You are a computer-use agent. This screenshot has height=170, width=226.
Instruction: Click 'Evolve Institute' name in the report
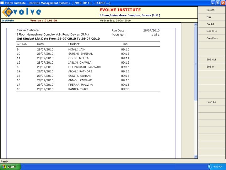(x=28, y=30)
